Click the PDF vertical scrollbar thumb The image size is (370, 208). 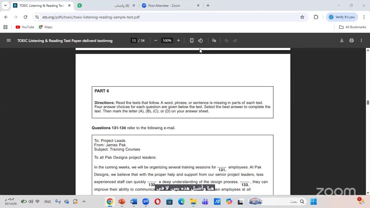click(x=368, y=103)
